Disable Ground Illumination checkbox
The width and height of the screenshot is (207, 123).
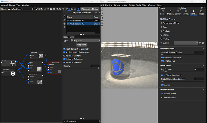162,57
